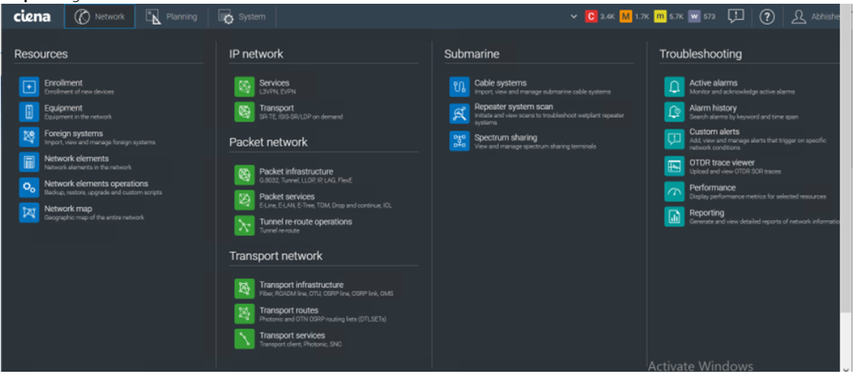Viewport: 854px width, 374px height.
Task: Click the minor alarms counter m 5.7K
Action: point(669,17)
